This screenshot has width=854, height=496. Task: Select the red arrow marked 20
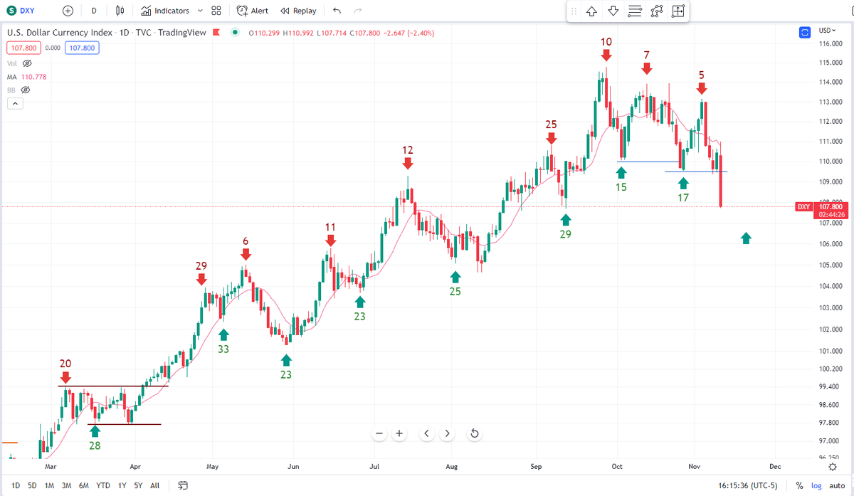point(65,377)
